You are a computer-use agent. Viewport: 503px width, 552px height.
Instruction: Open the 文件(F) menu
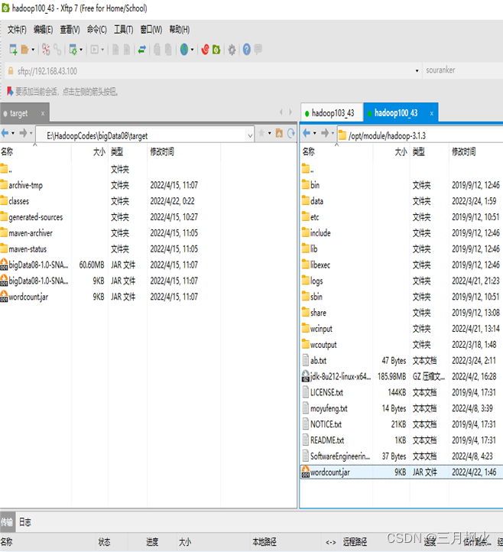(x=17, y=30)
